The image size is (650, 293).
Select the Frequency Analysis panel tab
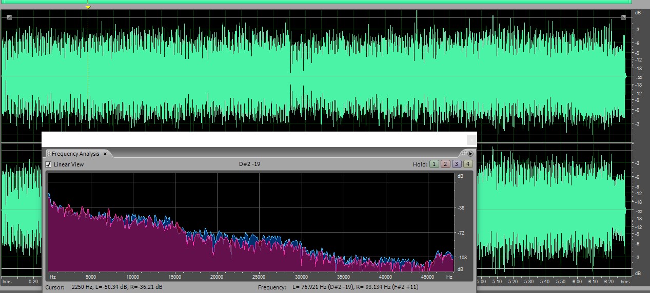click(x=75, y=154)
